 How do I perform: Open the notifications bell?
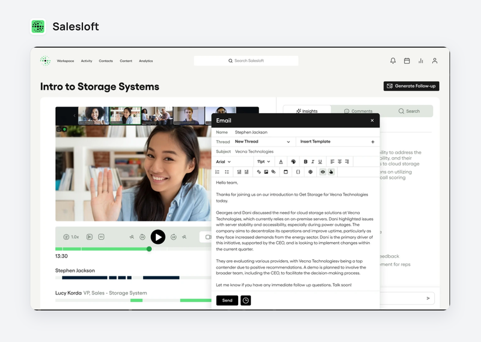coord(393,61)
